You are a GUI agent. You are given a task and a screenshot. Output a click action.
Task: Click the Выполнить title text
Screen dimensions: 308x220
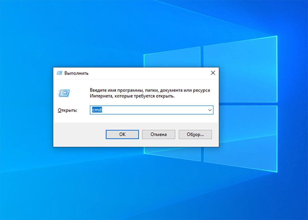pyautogui.click(x=76, y=73)
